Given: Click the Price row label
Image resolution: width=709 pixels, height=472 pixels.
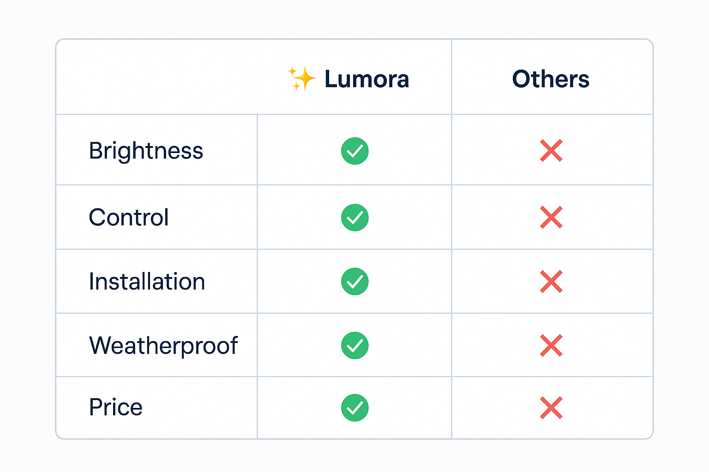Looking at the screenshot, I should [x=116, y=407].
